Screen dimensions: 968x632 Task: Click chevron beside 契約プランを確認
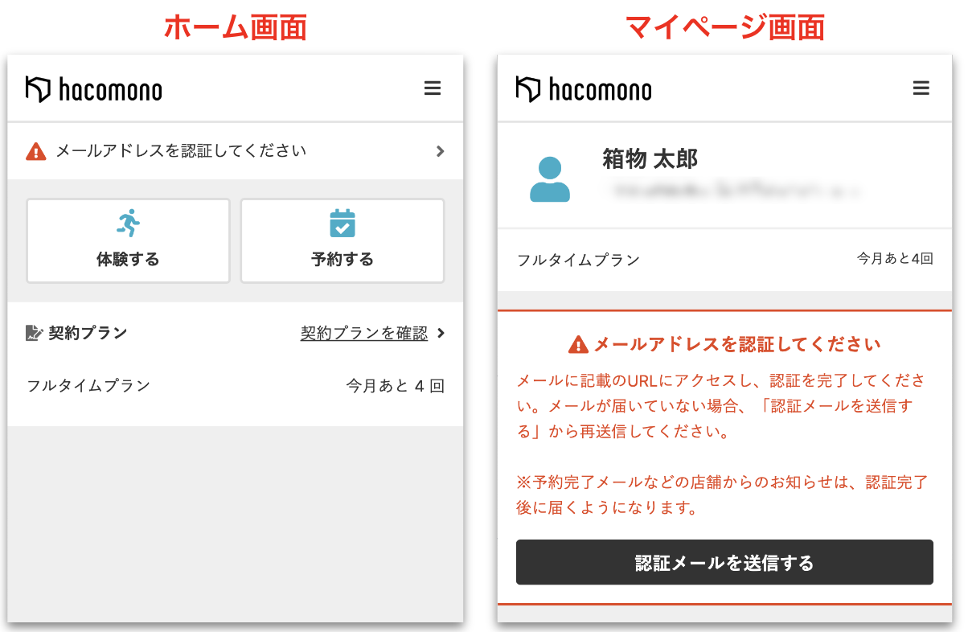point(440,333)
